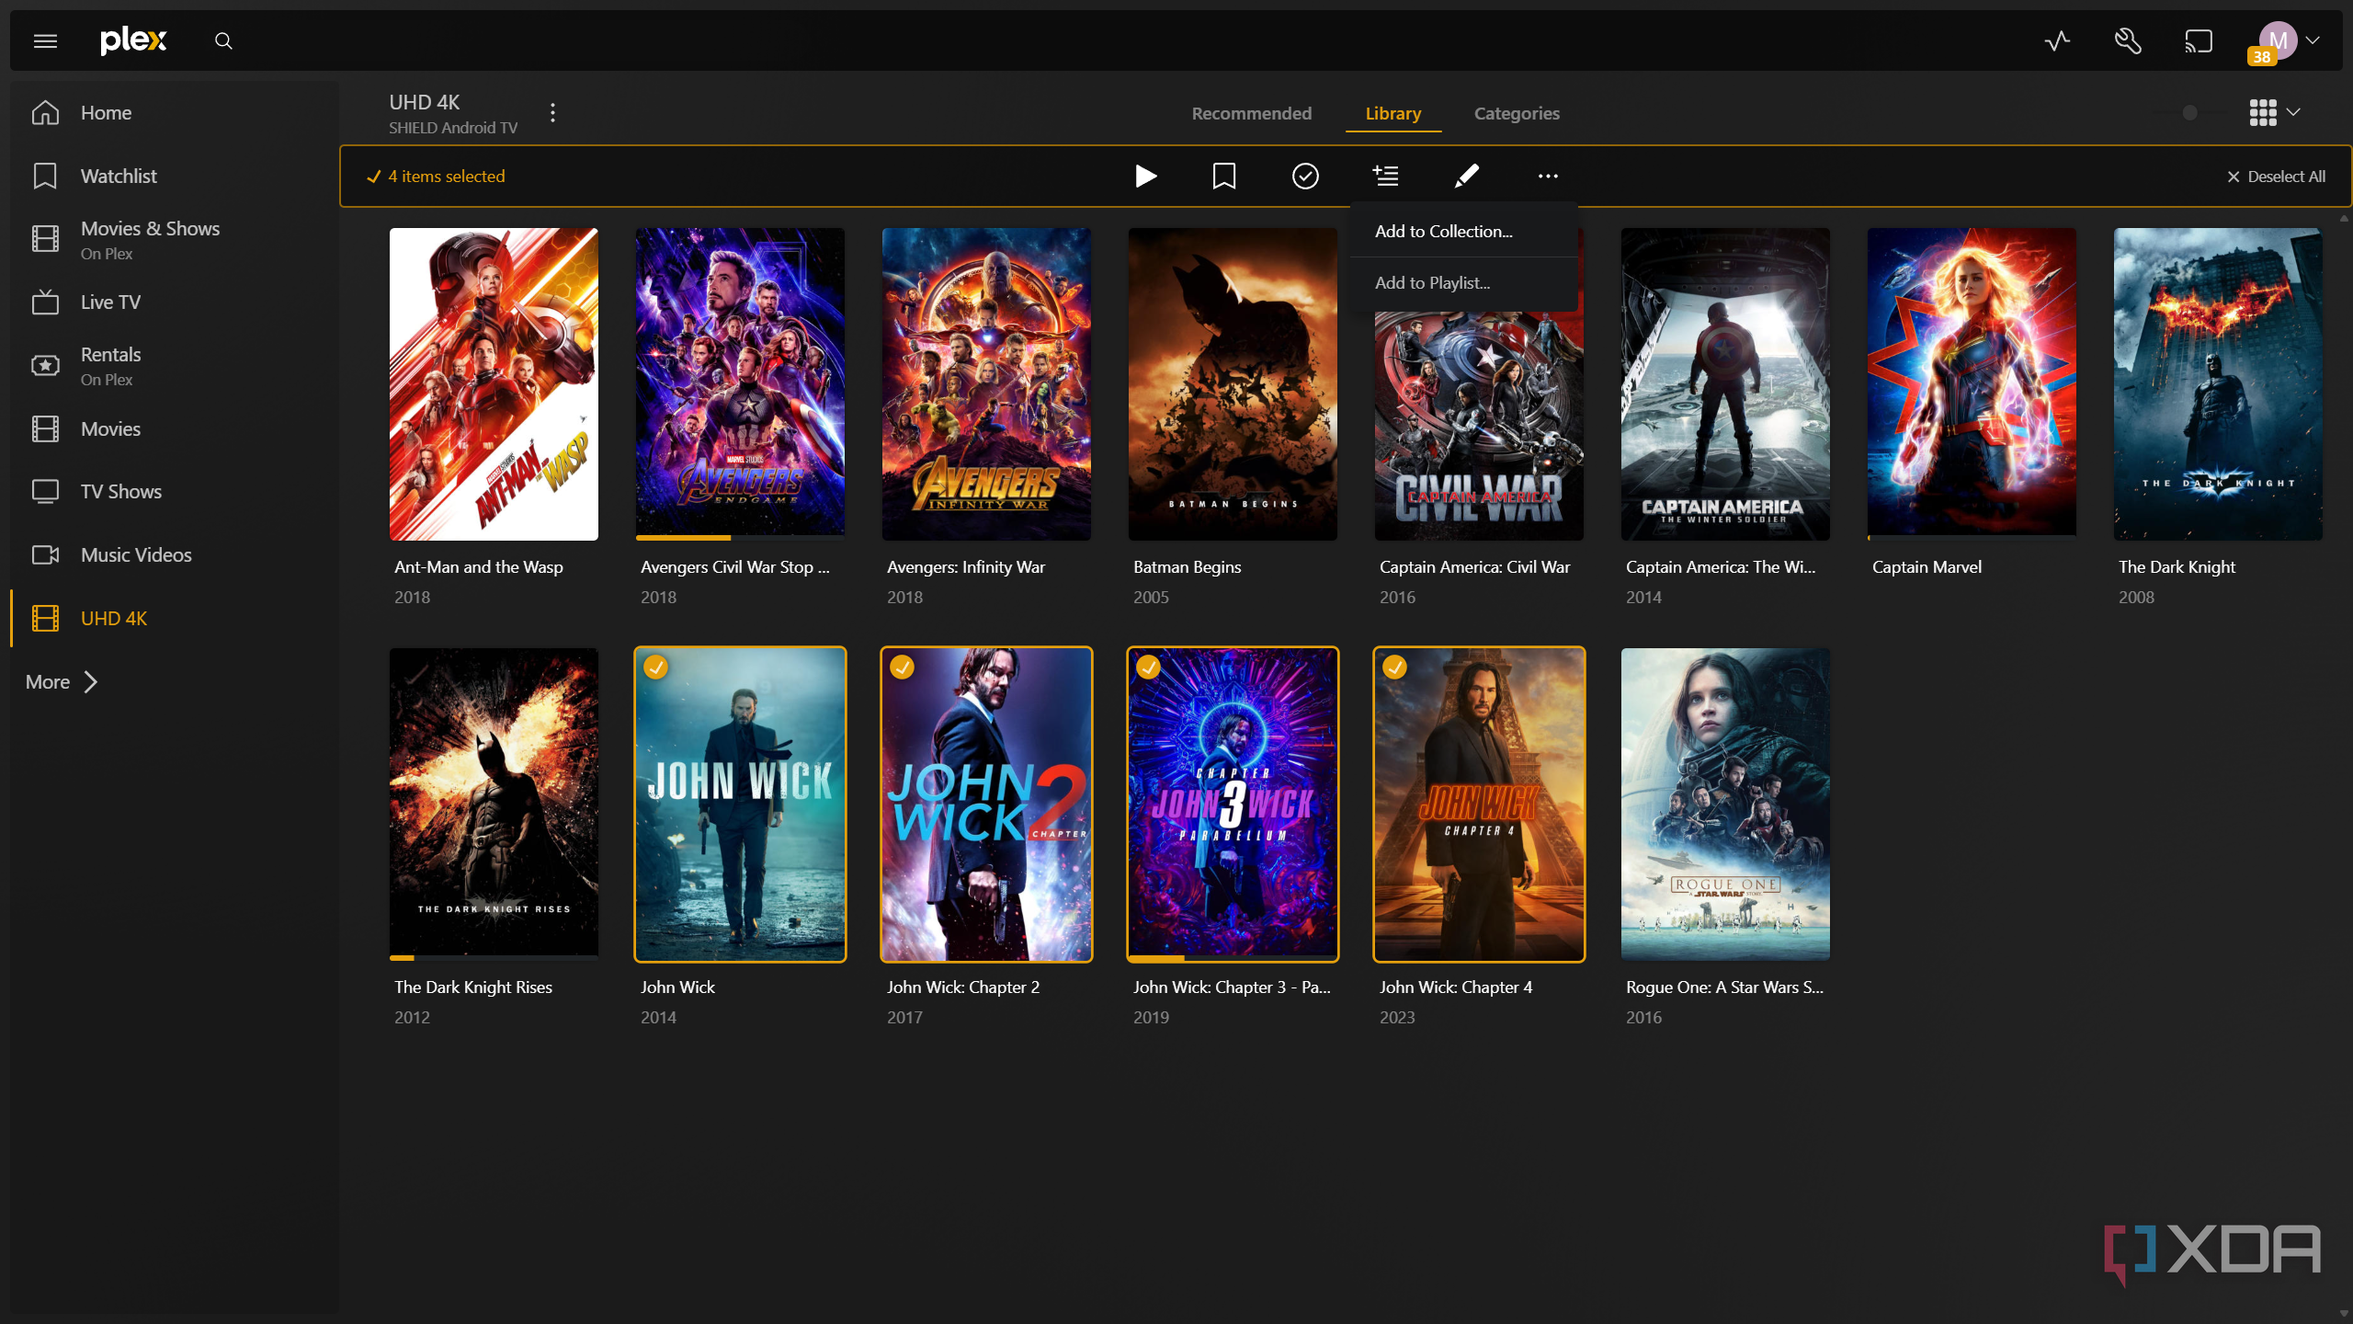Open the Settings wrench icon
The image size is (2353, 1324).
2128,40
